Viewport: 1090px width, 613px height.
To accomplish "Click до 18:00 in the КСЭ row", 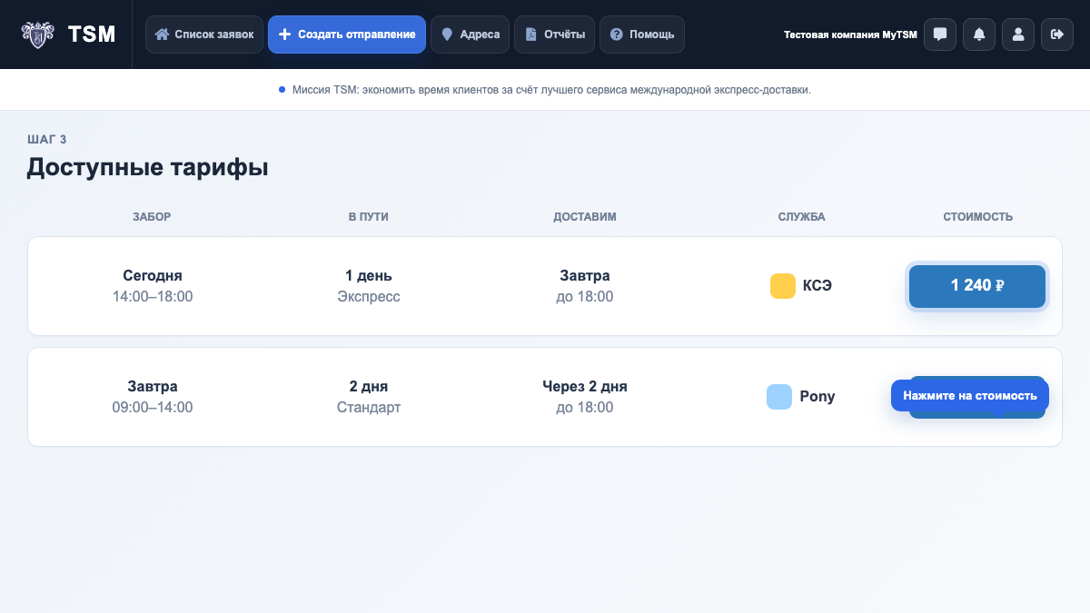I will (585, 297).
